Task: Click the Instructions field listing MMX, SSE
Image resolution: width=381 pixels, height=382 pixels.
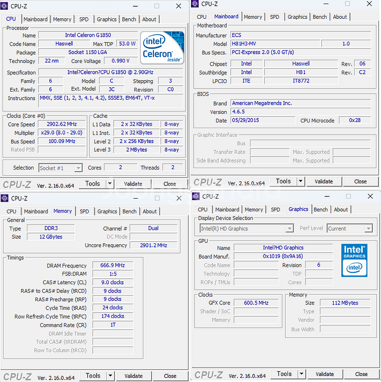Action: (x=111, y=101)
